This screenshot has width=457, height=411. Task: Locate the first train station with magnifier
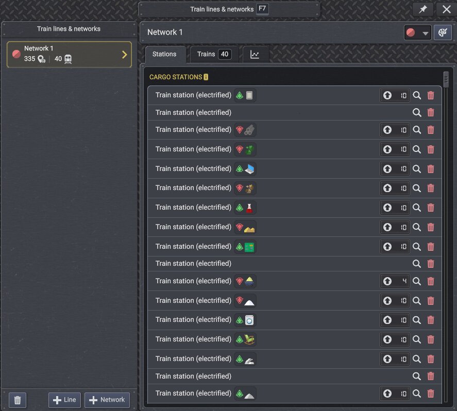pos(417,95)
